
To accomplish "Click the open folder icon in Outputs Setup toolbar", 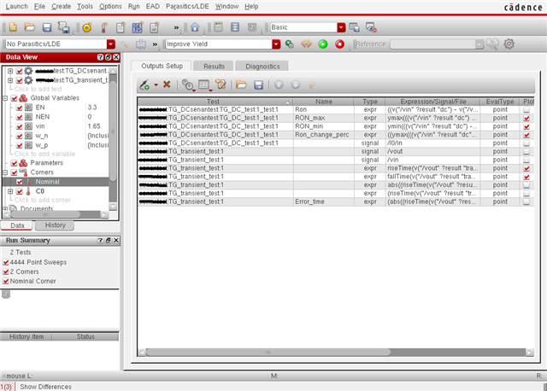I will click(241, 85).
